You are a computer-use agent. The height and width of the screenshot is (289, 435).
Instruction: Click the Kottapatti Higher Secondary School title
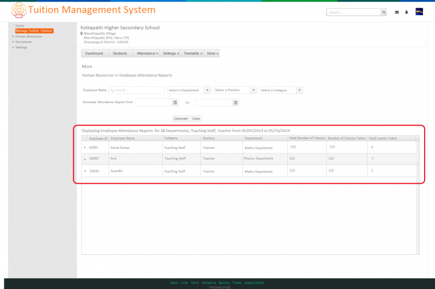[x=120, y=28]
